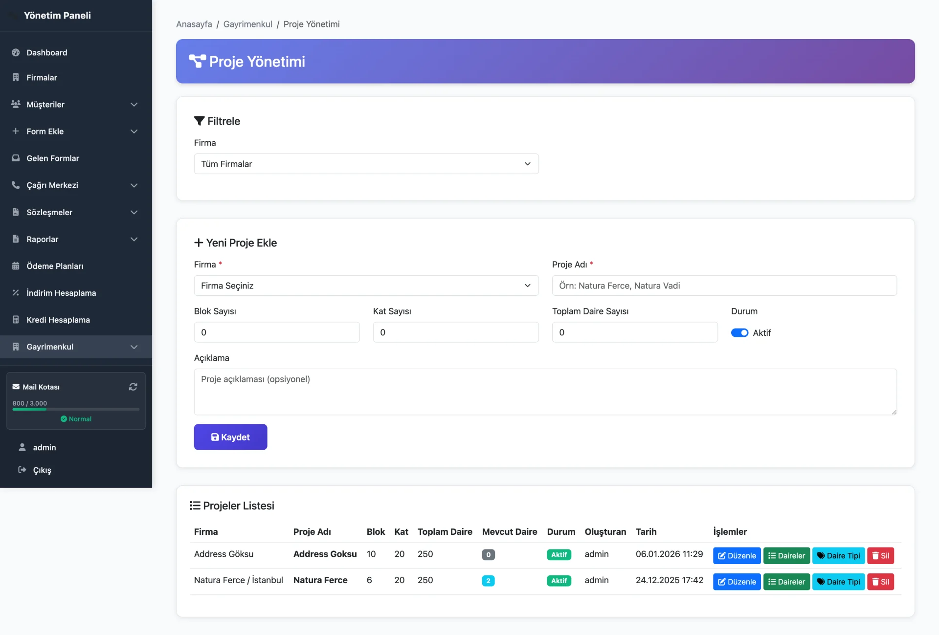939x635 pixels.
Task: Open the Tüm Firmalar filter dropdown
Action: (x=366, y=164)
